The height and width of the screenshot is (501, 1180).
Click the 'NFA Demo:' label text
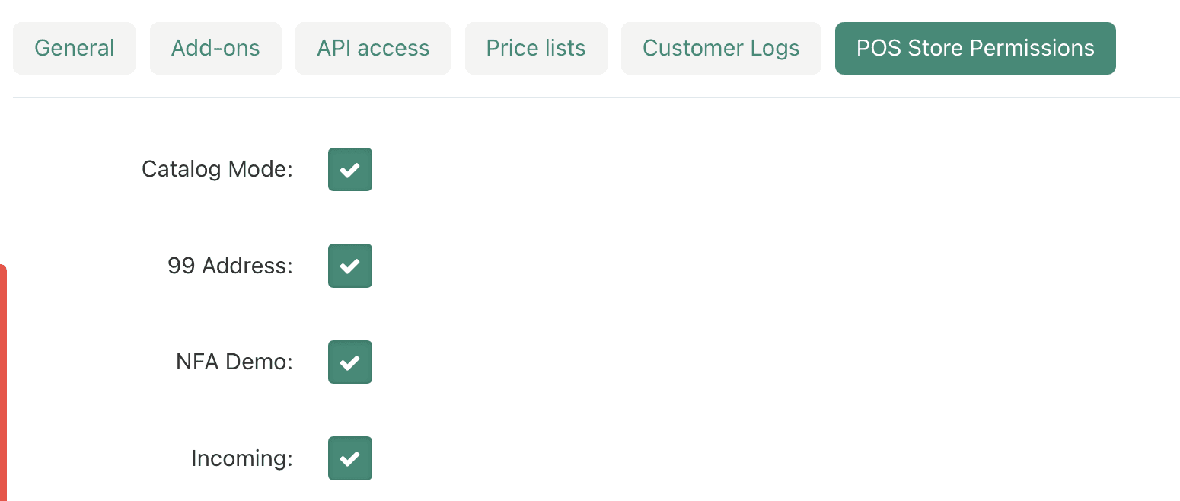(x=234, y=362)
